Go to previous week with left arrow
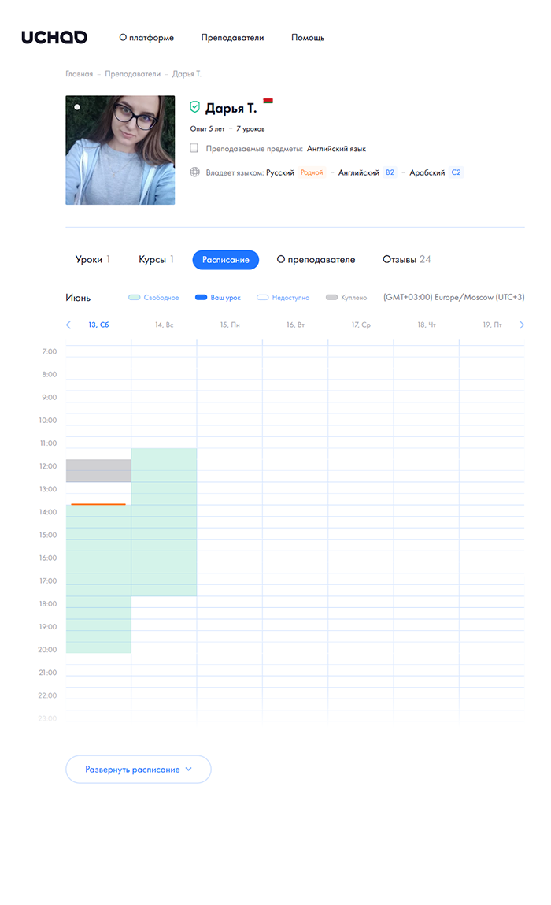The image size is (551, 905). coord(68,325)
